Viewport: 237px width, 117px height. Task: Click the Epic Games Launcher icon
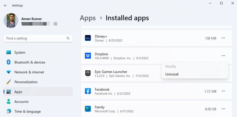click(x=88, y=73)
